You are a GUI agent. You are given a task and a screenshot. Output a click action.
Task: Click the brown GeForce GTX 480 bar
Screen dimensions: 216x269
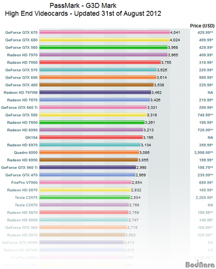pyautogui.click(x=96, y=85)
